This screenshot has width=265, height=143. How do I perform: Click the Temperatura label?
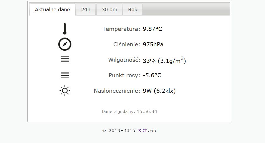[x=121, y=29]
